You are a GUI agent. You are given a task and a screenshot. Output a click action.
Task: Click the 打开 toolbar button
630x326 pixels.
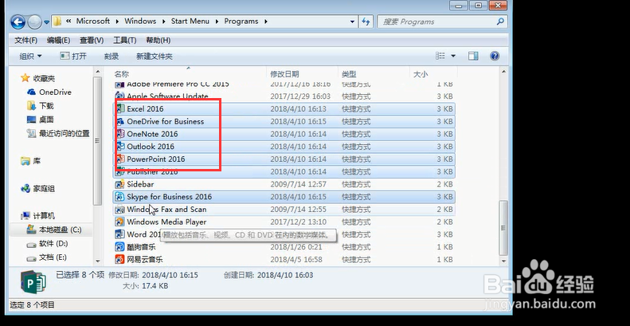click(73, 57)
